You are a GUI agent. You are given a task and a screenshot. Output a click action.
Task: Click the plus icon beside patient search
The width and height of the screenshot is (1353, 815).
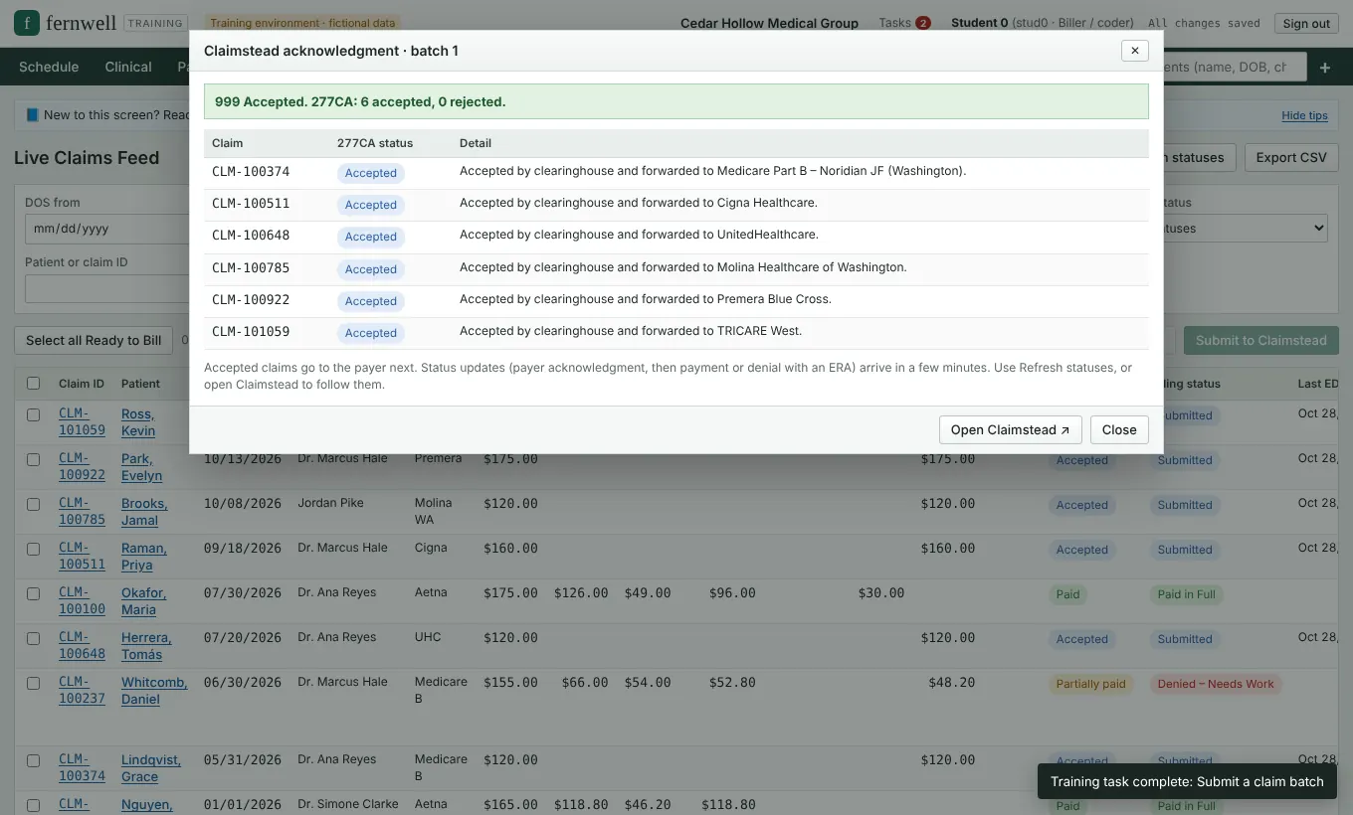coord(1324,68)
